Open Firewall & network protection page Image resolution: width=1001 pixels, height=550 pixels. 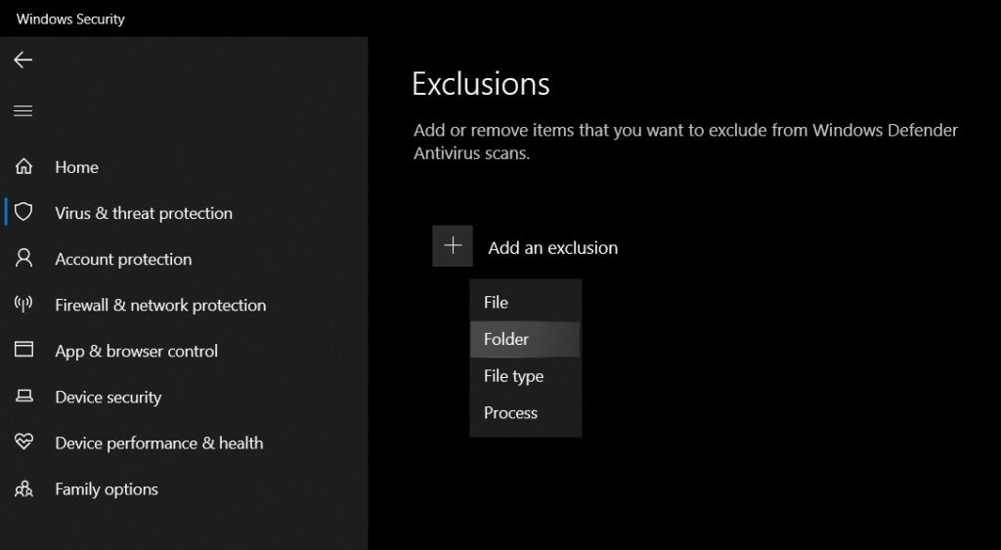(x=160, y=305)
